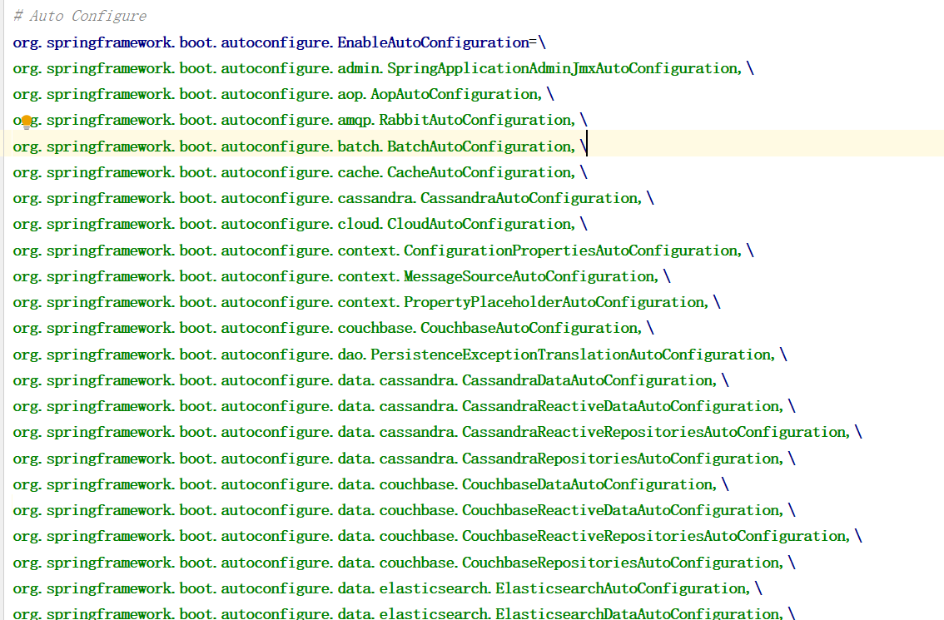This screenshot has width=944, height=620.
Task: Click ConfigurationPropertiesAutoConfiguration line
Action: point(384,251)
